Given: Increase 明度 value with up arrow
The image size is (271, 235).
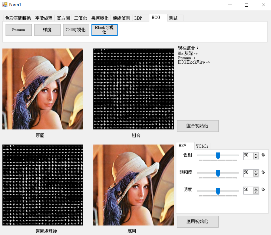Looking at the screenshot, I should pyautogui.click(x=256, y=189).
